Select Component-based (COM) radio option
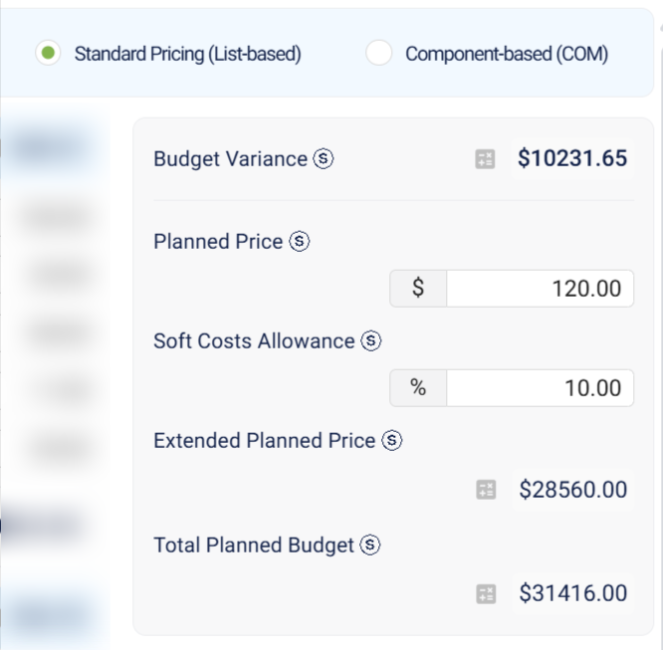 378,53
